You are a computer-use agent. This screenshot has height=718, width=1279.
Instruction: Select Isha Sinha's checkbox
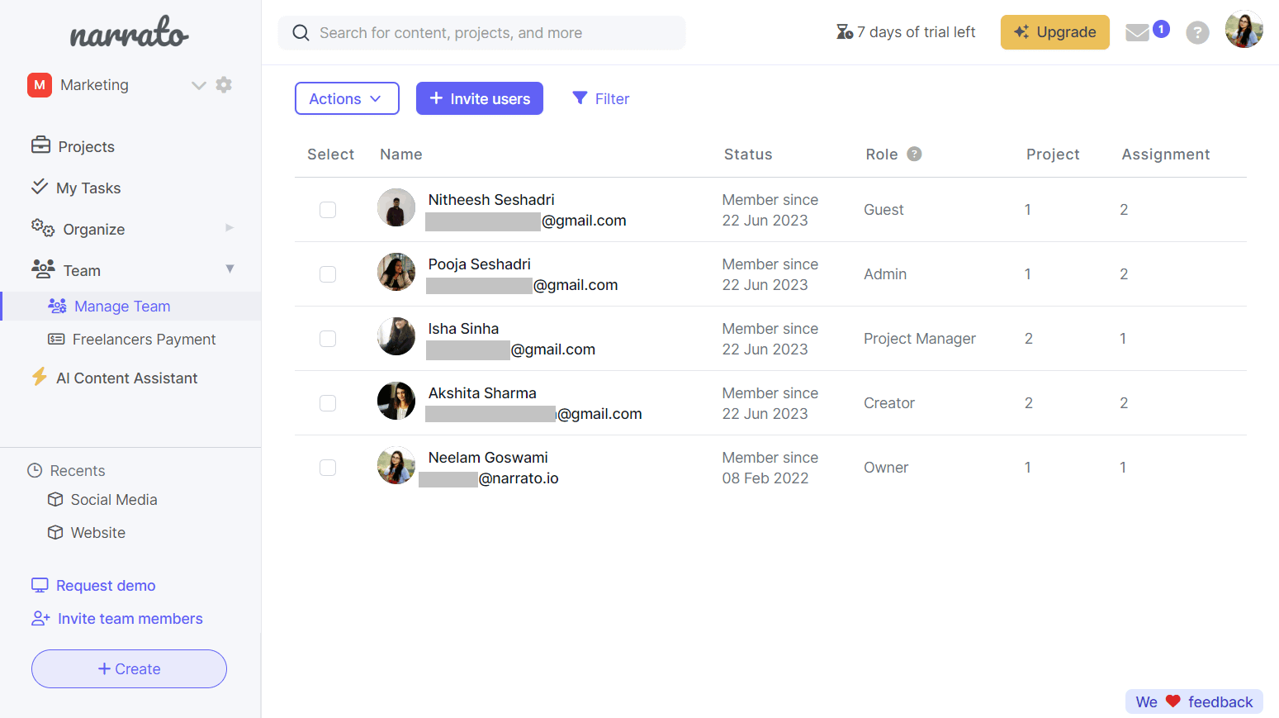[x=328, y=339]
